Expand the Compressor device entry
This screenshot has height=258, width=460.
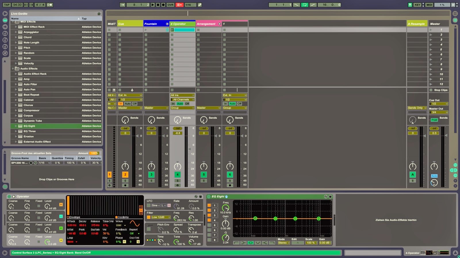[x=16, y=110]
